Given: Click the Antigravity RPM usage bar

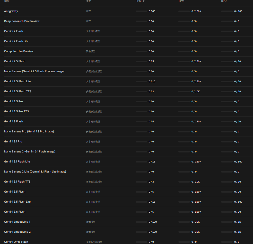Looking at the screenshot, I should 141,11.
